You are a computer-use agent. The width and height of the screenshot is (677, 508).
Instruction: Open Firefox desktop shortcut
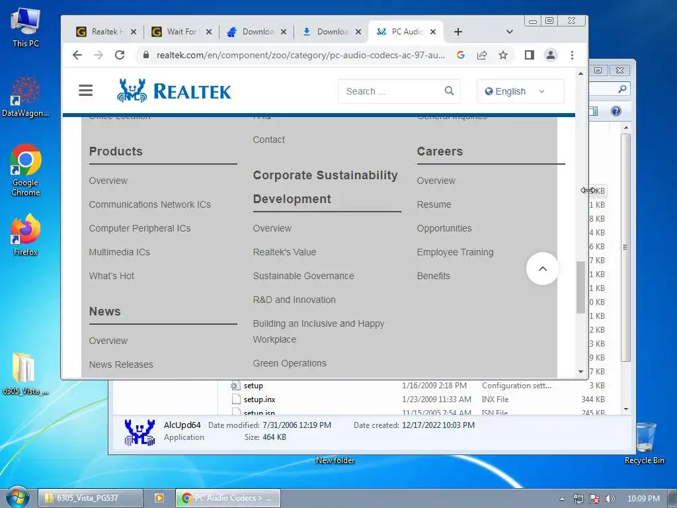coord(26,235)
